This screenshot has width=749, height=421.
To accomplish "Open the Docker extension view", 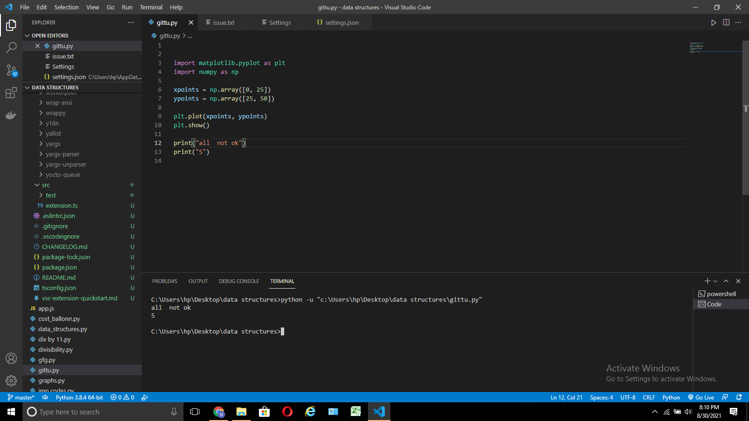I will click(x=11, y=115).
